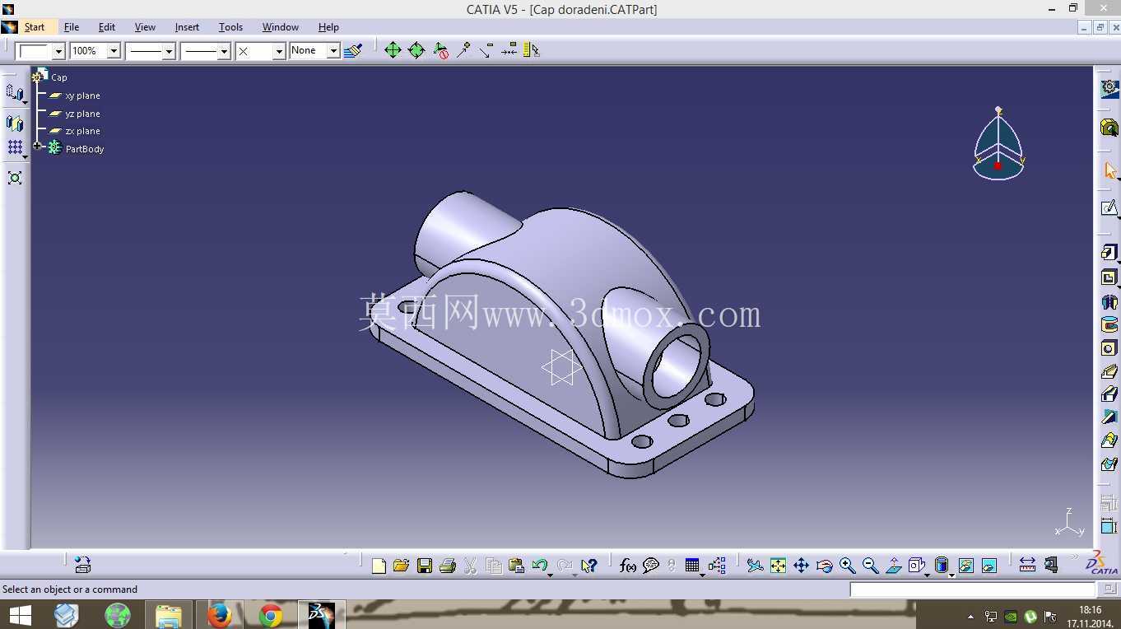Click the Fit All In icon on left toolbar
This screenshot has height=629, width=1121.
[15, 177]
